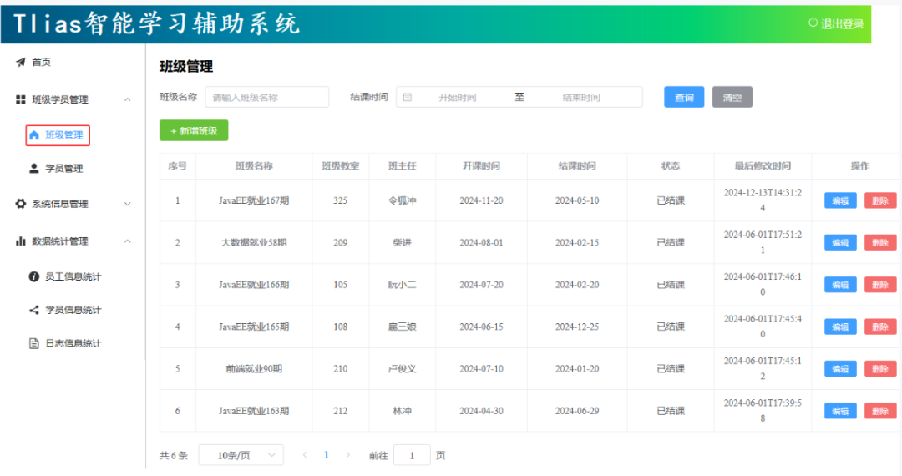
Task: Click the gear icon beside 系统信息管理
Action: click(21, 204)
